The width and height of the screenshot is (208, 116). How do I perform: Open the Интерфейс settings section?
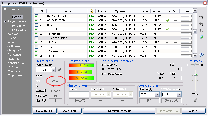point(15,50)
